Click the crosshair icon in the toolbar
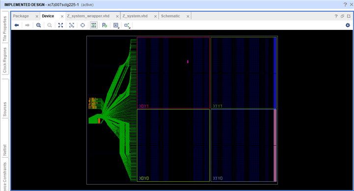 tap(82, 25)
